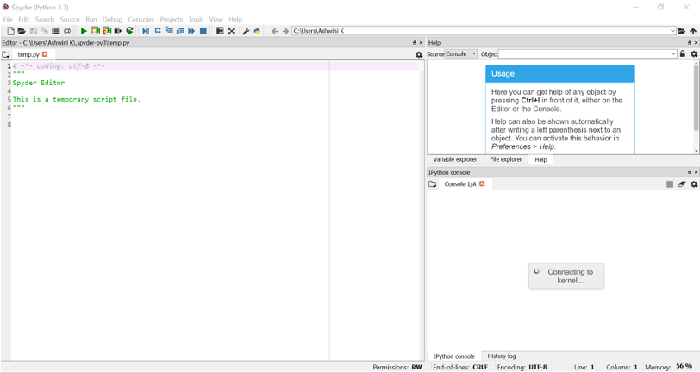Image resolution: width=700 pixels, height=372 pixels.
Task: Open the Projects menu
Action: 172,20
